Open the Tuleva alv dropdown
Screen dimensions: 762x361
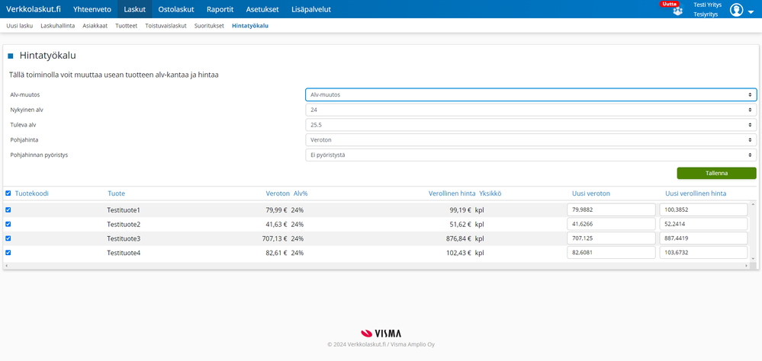click(x=531, y=125)
